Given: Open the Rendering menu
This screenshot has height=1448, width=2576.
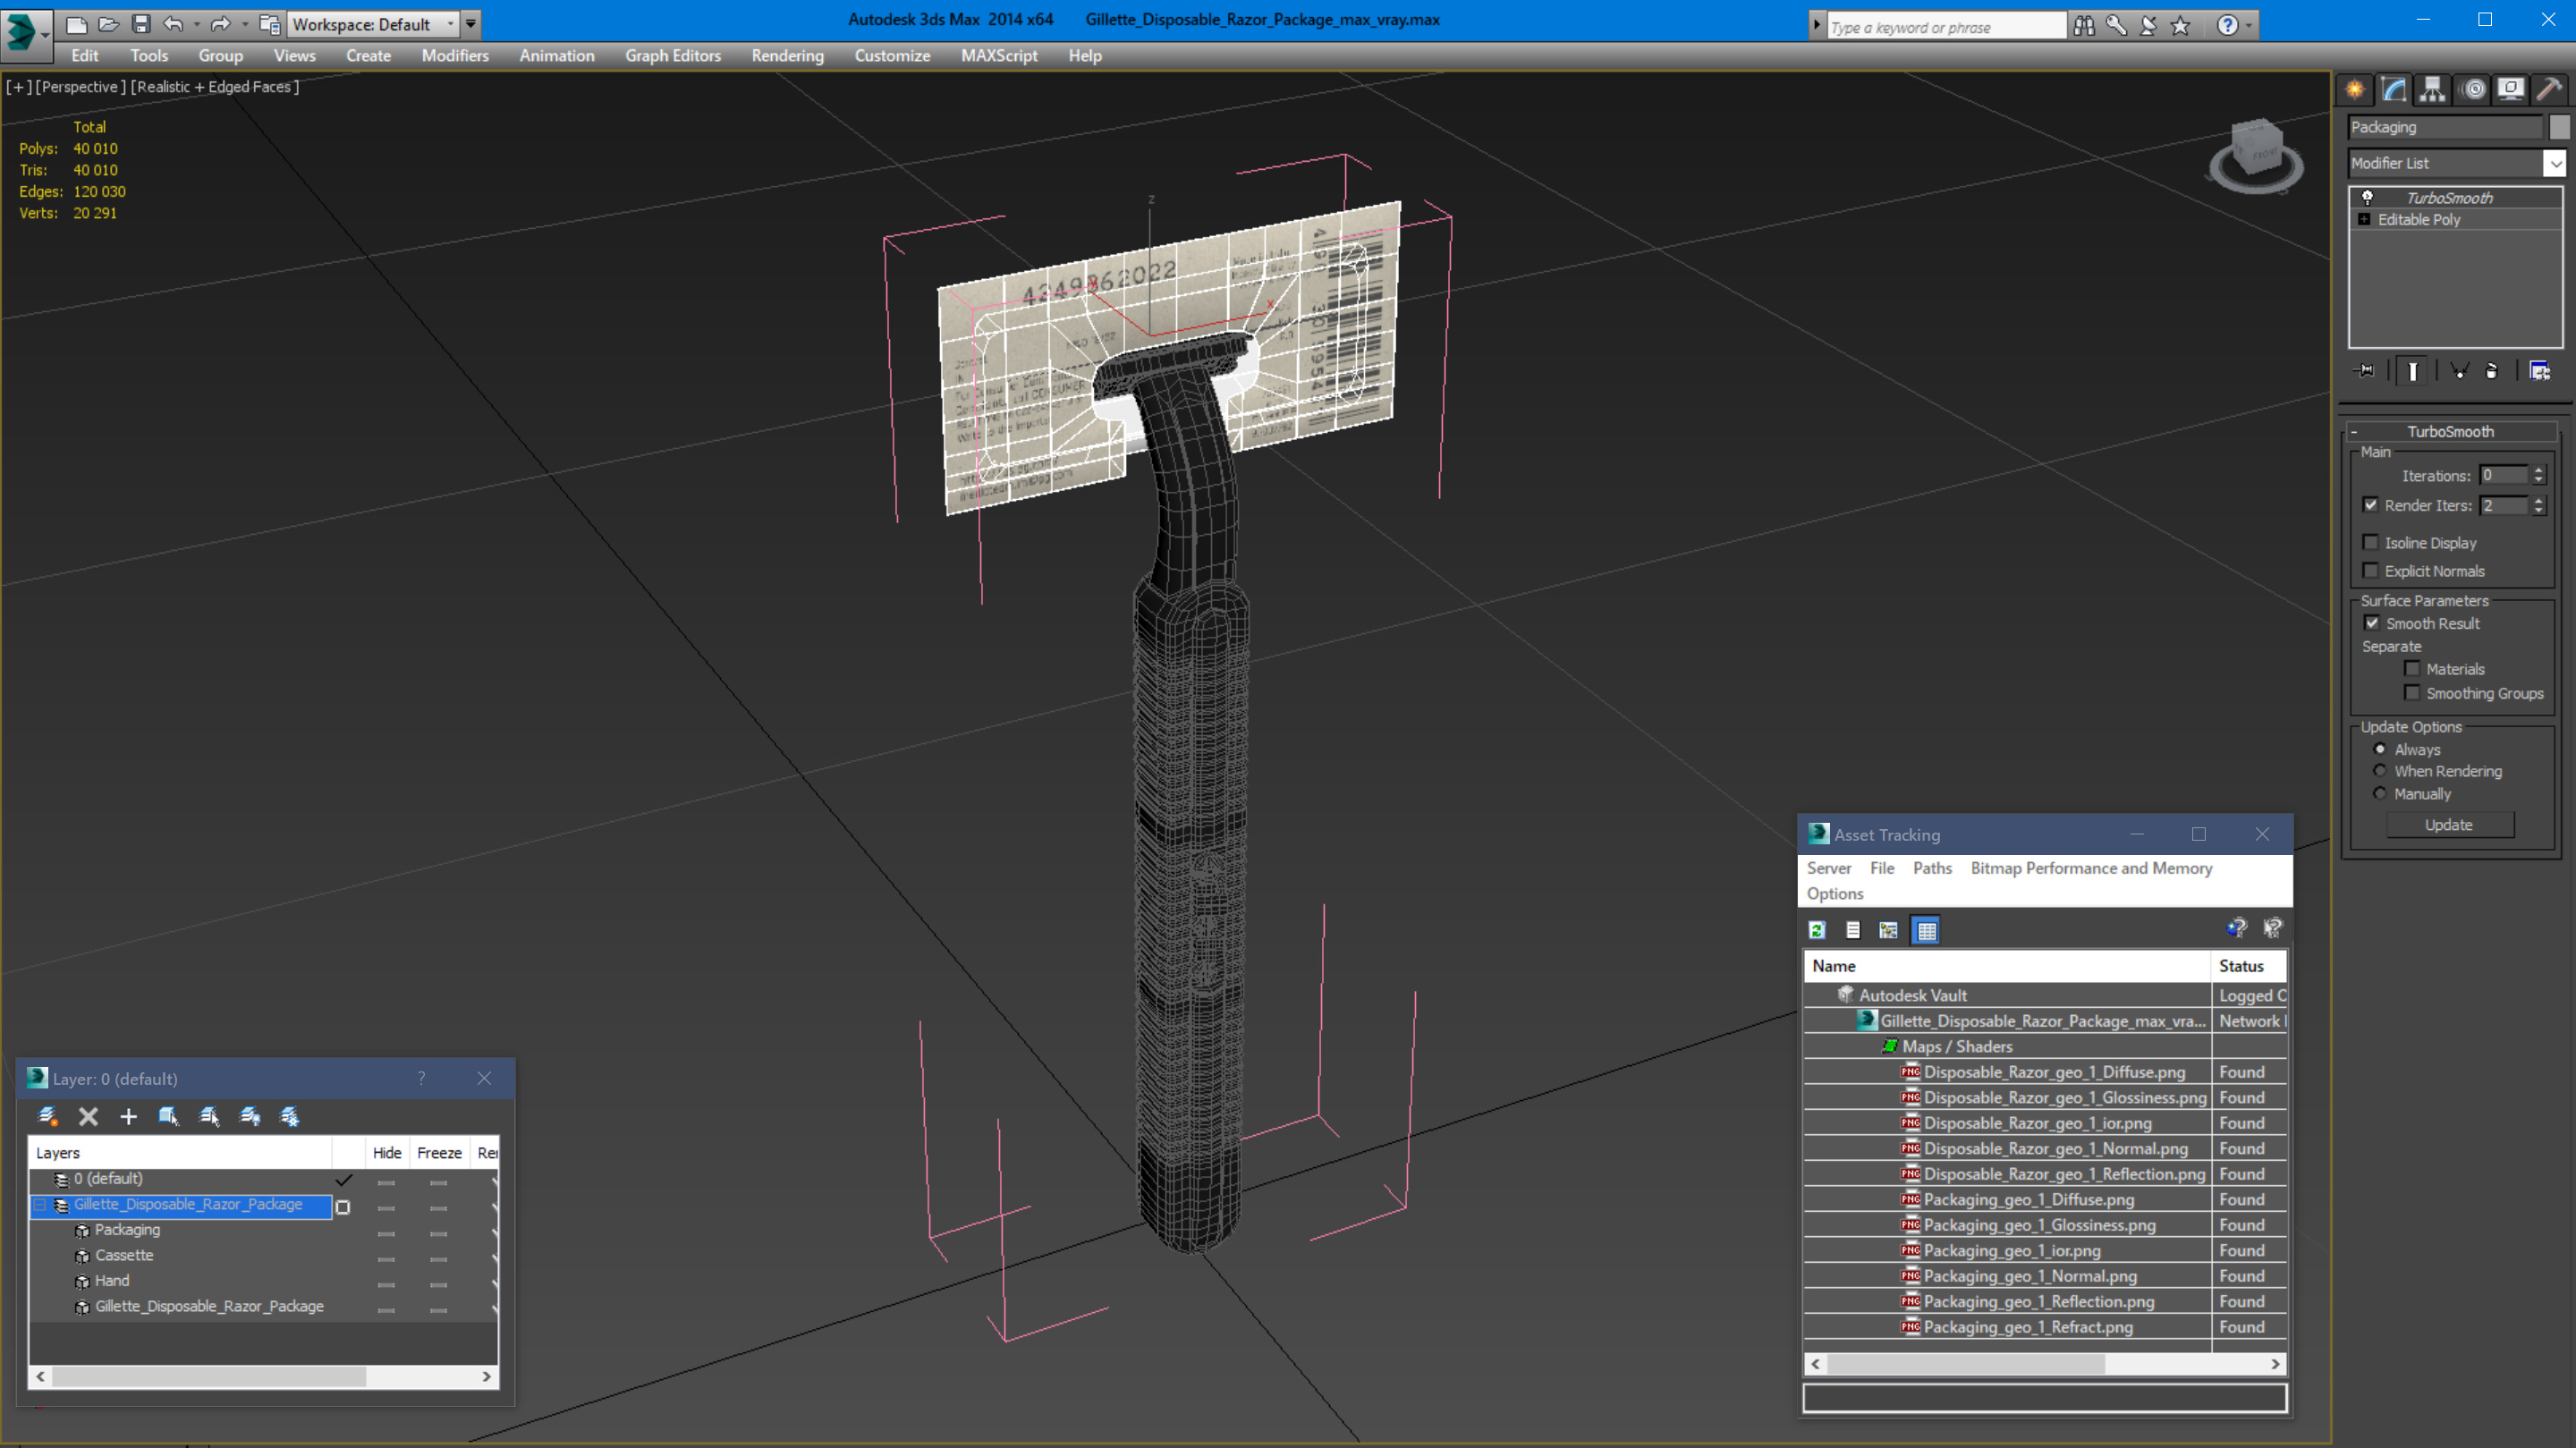Looking at the screenshot, I should coord(788,56).
